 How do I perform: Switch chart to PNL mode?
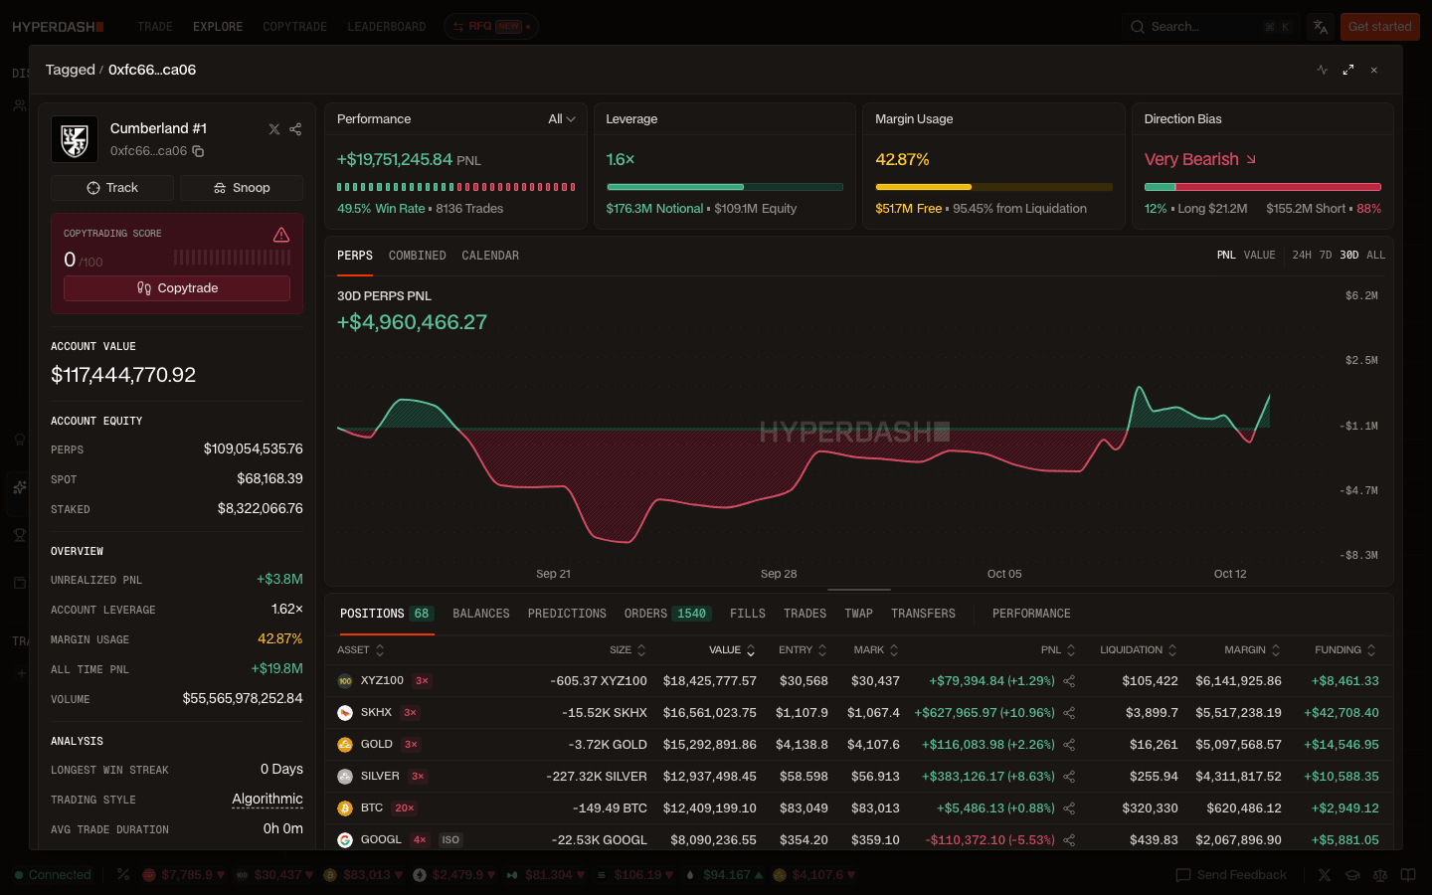click(x=1226, y=256)
